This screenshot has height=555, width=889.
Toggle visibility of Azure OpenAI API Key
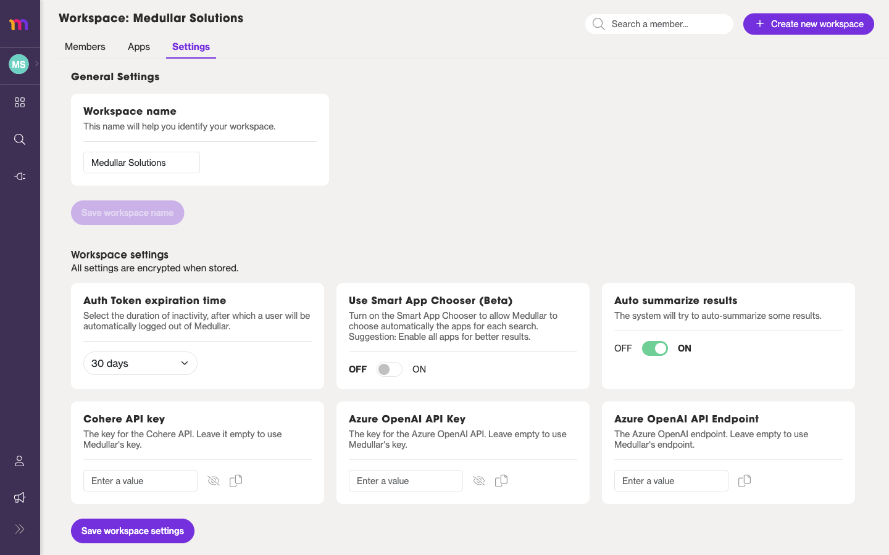point(479,481)
